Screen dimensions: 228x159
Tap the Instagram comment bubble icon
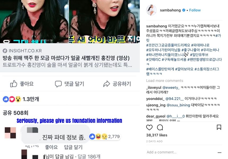(160, 127)
